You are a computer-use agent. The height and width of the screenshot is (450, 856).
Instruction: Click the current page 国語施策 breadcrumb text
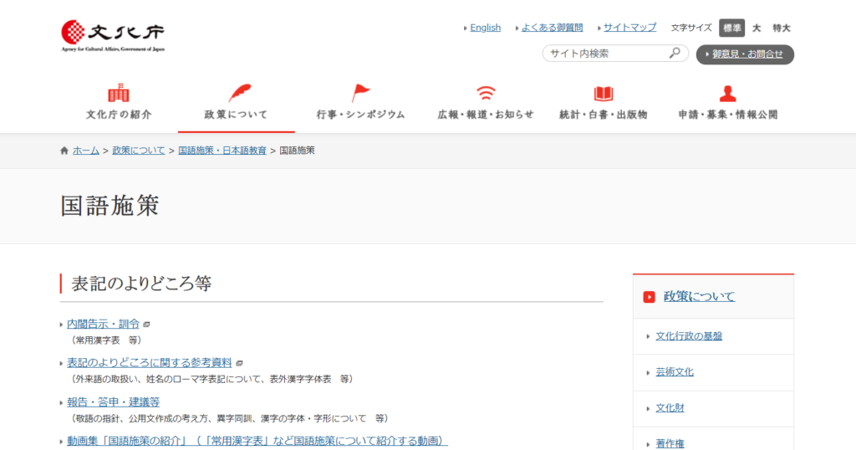(297, 151)
